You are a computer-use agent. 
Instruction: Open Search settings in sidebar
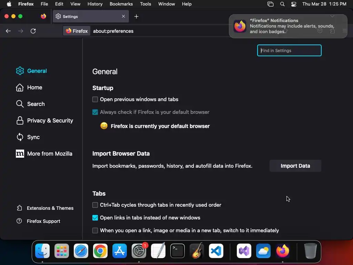(30, 104)
